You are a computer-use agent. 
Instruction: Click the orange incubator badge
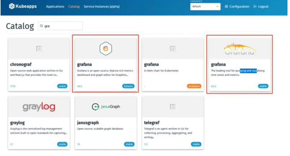(194, 86)
